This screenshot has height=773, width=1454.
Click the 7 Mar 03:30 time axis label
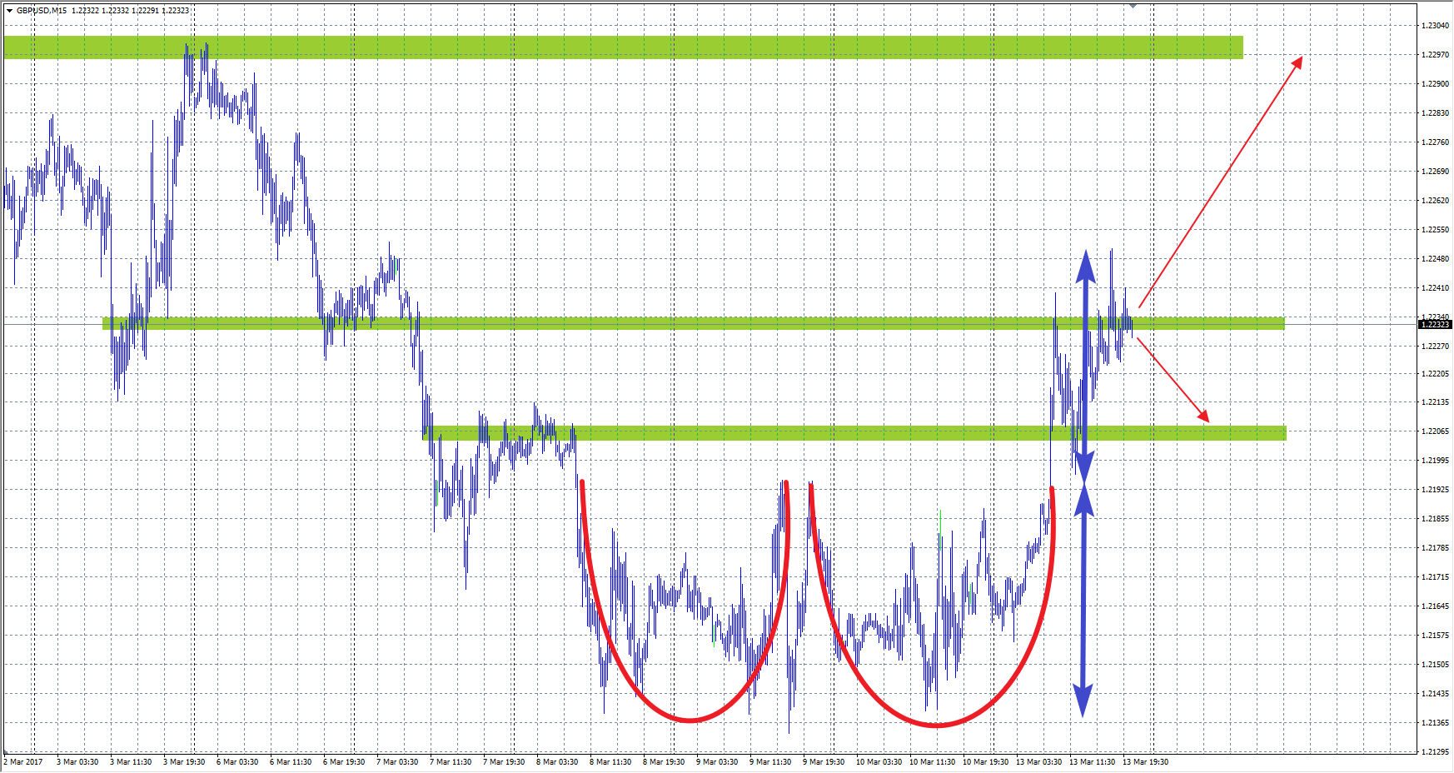coord(397,762)
